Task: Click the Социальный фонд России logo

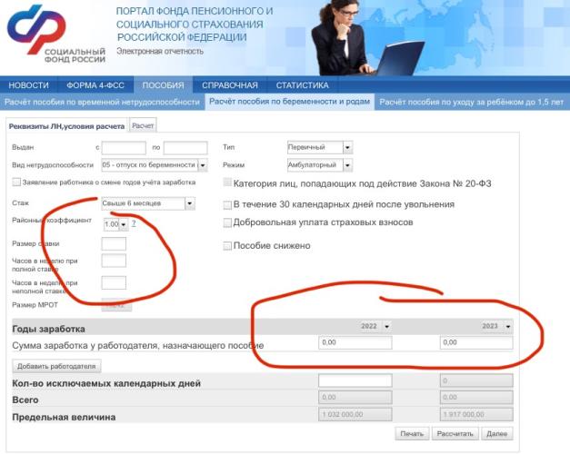Action: pos(56,35)
